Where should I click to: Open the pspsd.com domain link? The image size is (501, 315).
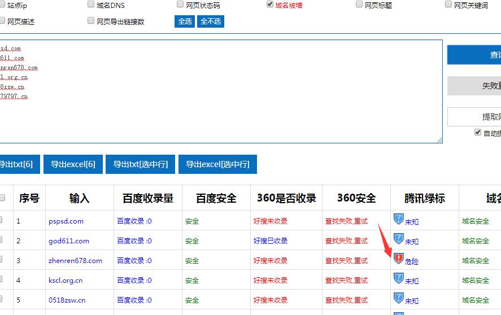click(66, 221)
